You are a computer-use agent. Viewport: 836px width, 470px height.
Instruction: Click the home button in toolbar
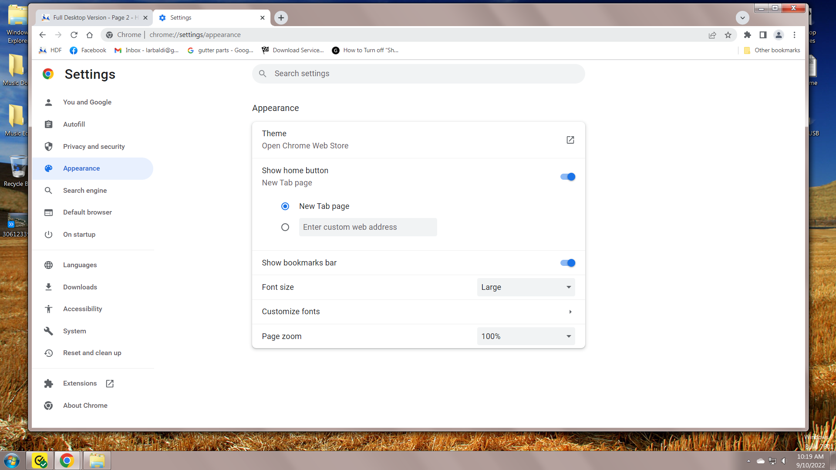(x=90, y=35)
